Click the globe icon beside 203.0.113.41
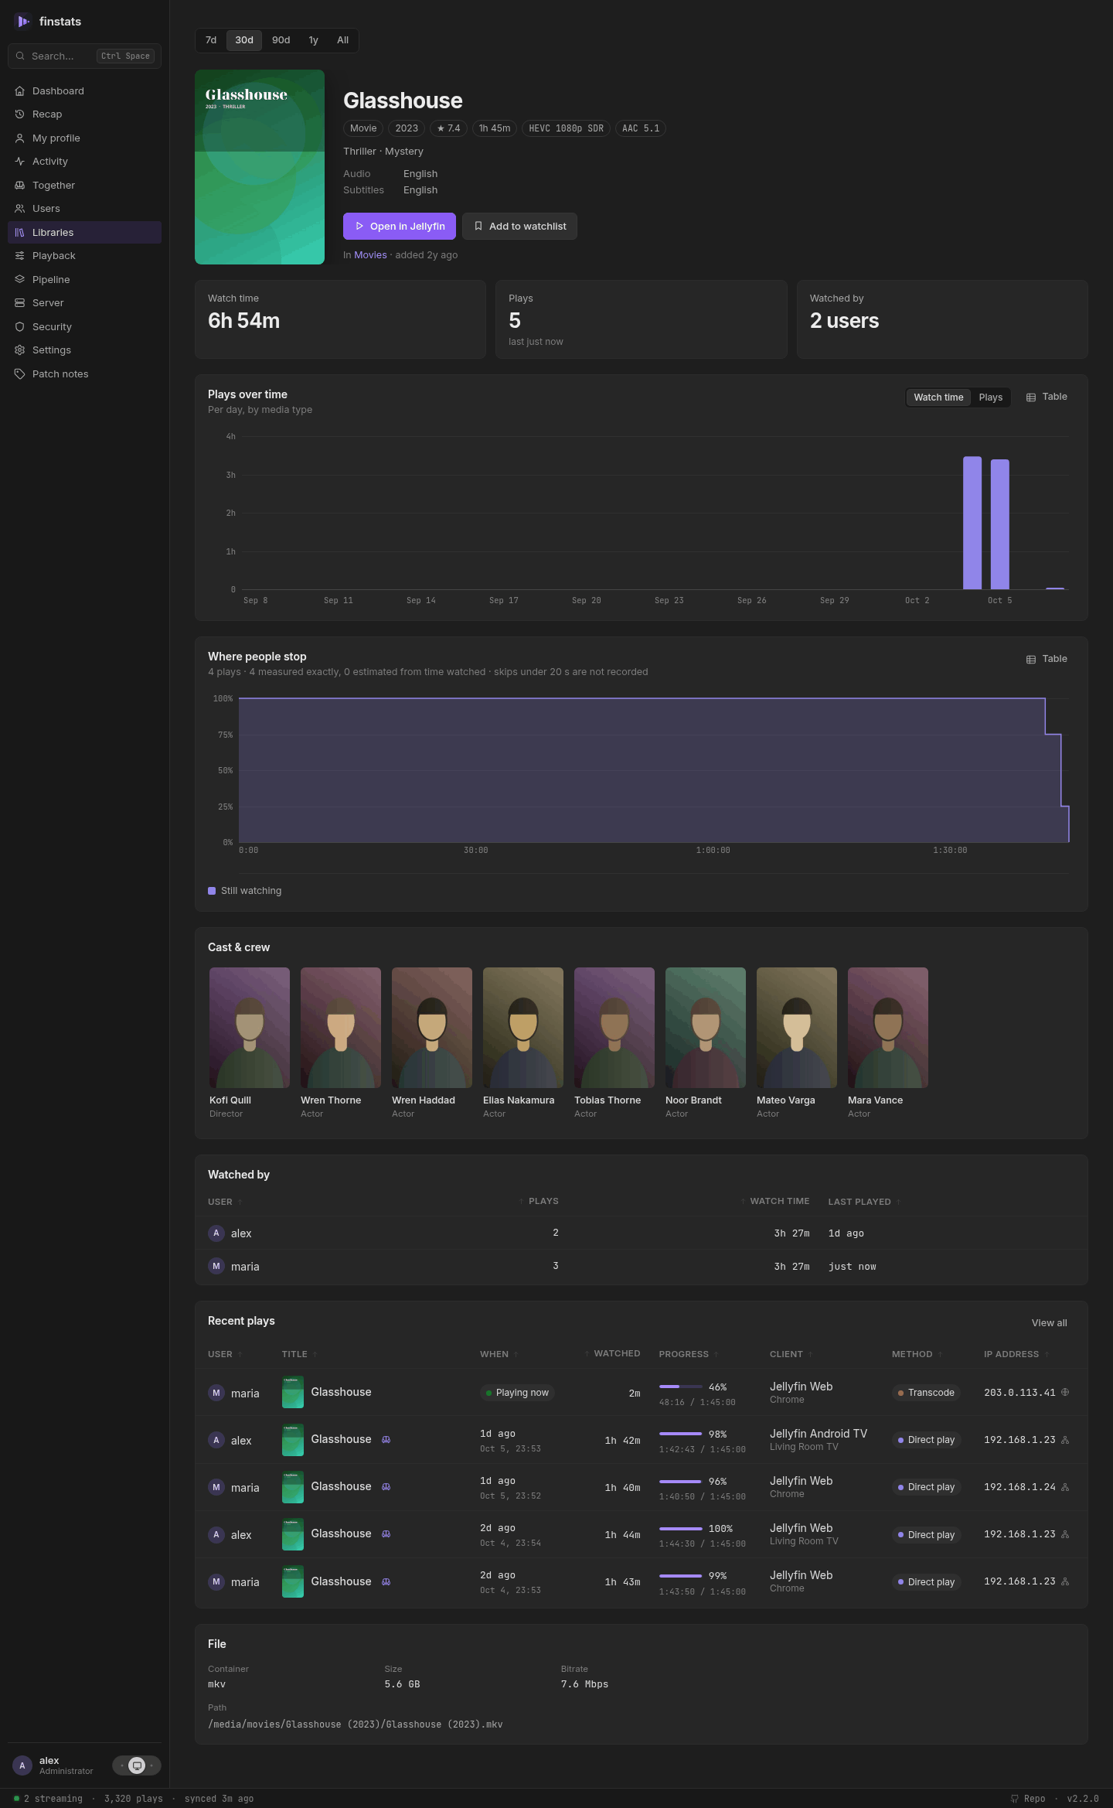Image resolution: width=1113 pixels, height=1808 pixels. point(1065,1392)
